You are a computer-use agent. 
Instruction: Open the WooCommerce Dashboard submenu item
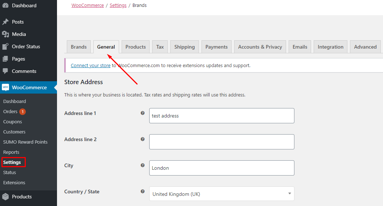15,101
